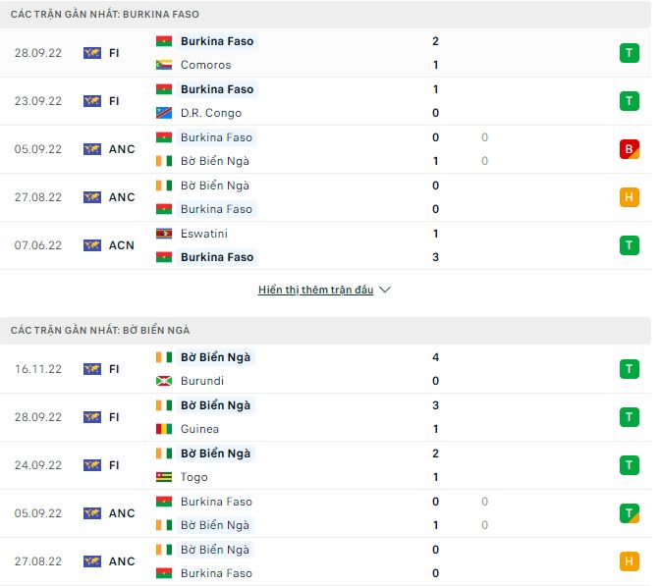Open the Comoros team link
Viewport: 660px width, 586px height.
205,65
